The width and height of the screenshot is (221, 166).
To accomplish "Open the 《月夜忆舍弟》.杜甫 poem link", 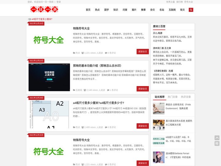I will (x=163, y=71).
